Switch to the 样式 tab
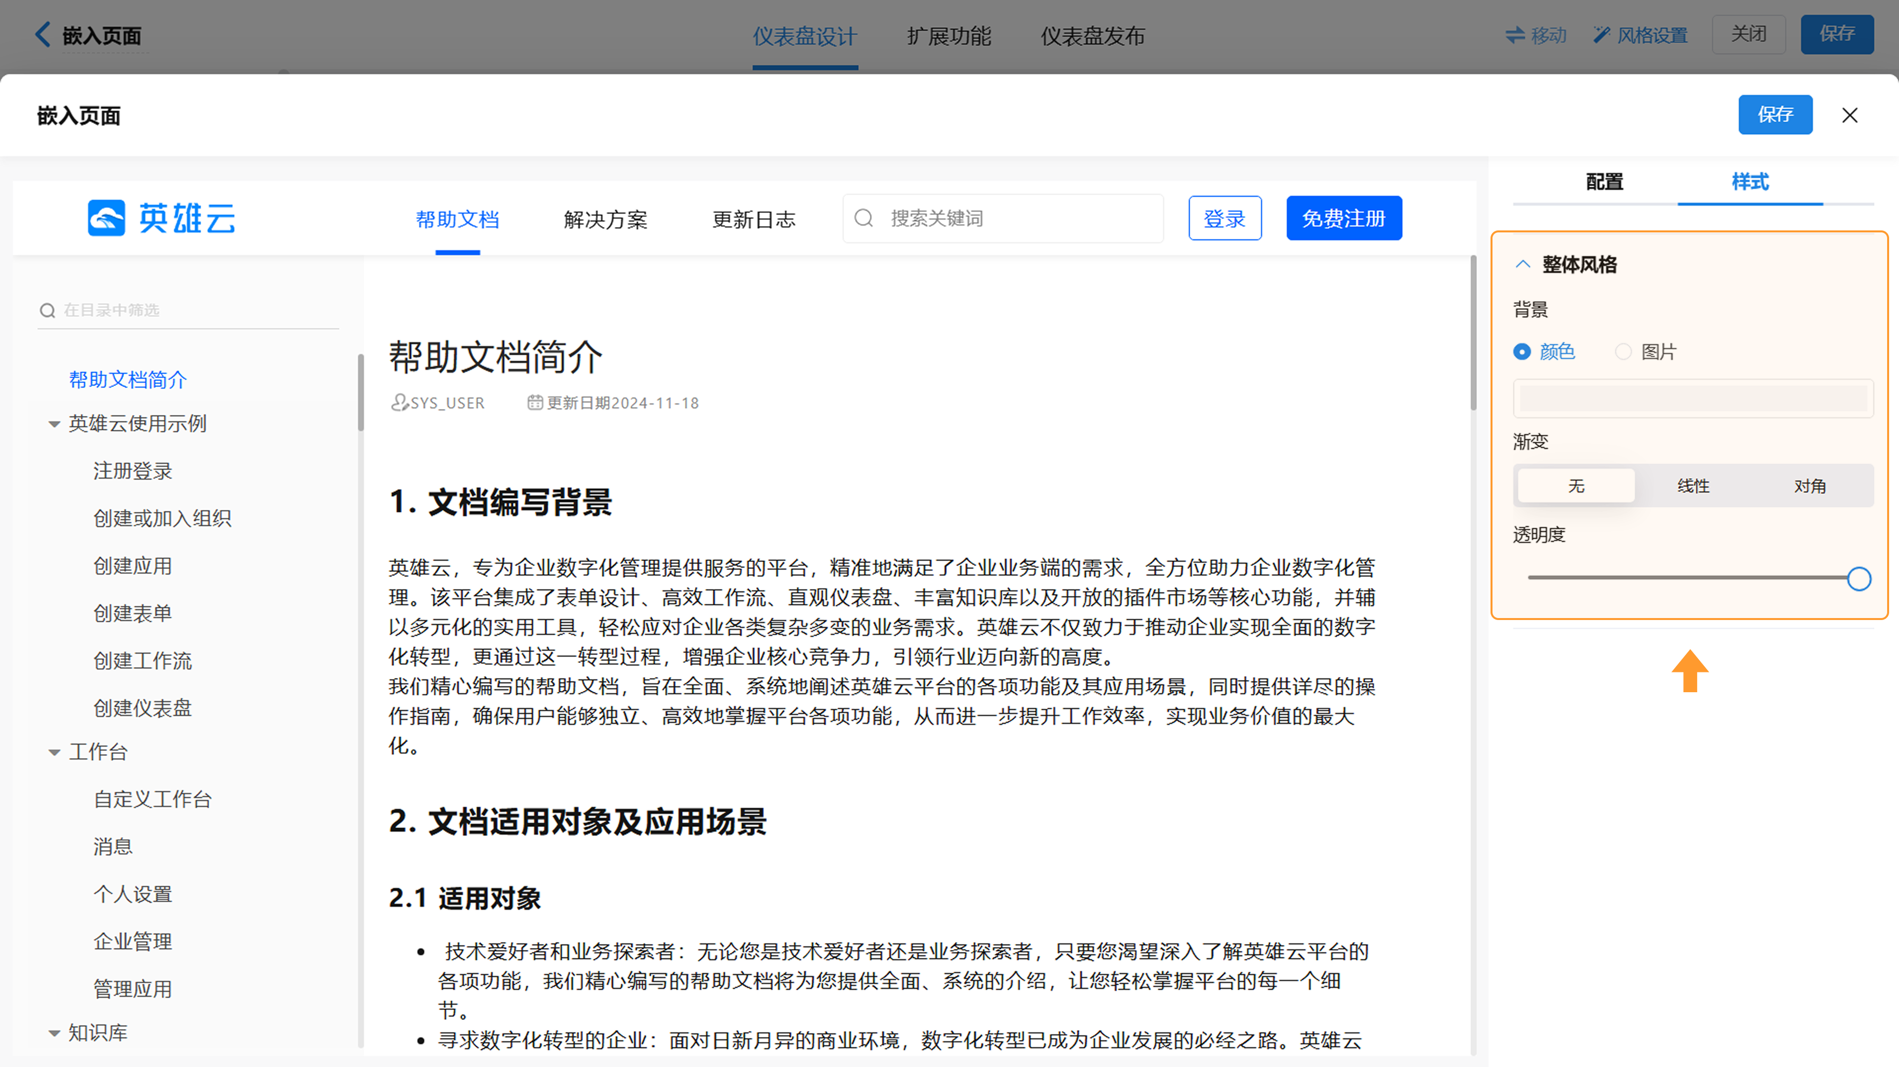The width and height of the screenshot is (1899, 1067). pyautogui.click(x=1750, y=181)
